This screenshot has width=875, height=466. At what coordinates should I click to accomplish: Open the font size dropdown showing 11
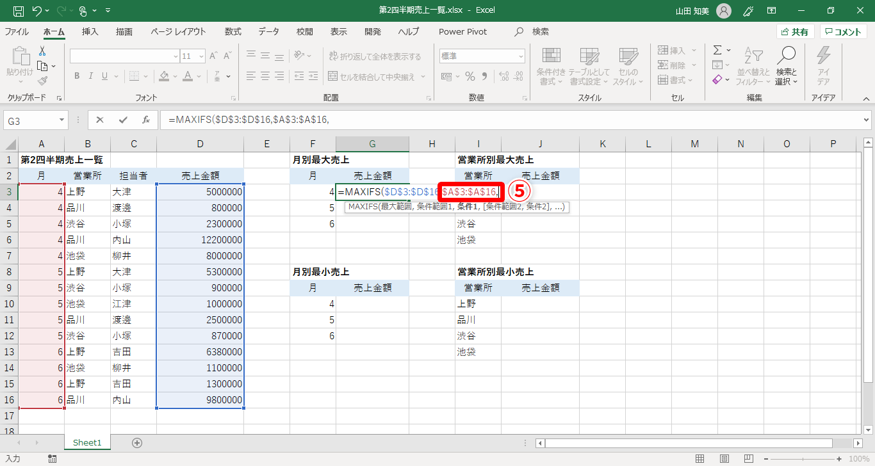coord(202,56)
